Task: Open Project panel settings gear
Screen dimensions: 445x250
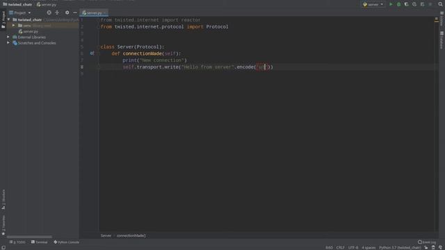Action: (x=67, y=12)
